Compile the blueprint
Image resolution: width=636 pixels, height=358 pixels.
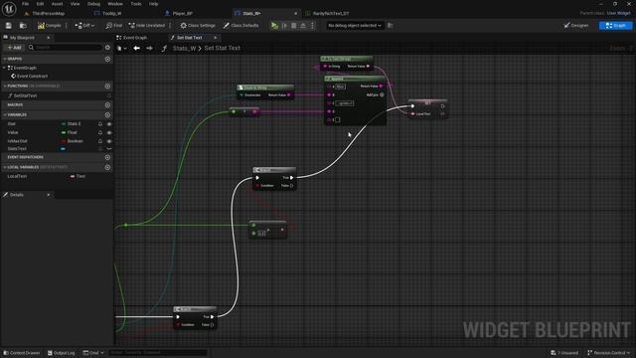tap(49, 26)
